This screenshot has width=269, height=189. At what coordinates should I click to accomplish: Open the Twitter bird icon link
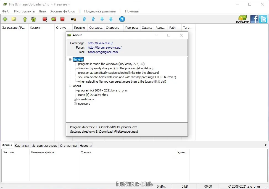tap(263, 19)
